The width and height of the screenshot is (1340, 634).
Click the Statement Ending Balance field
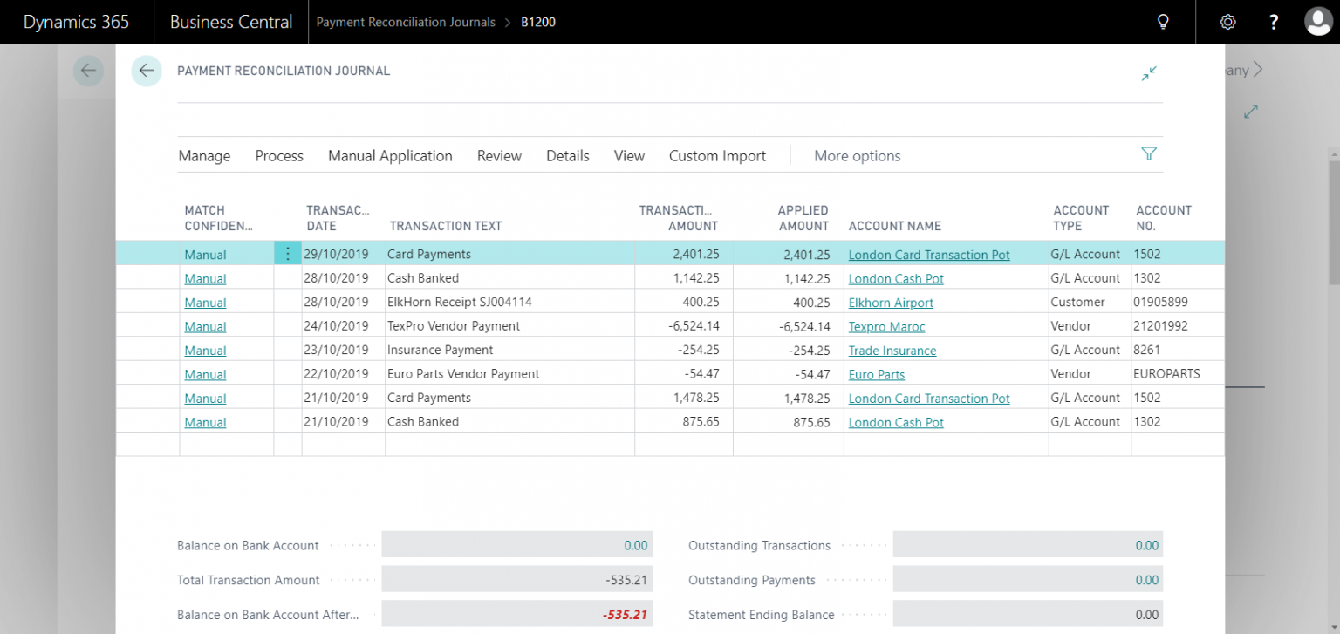1026,614
